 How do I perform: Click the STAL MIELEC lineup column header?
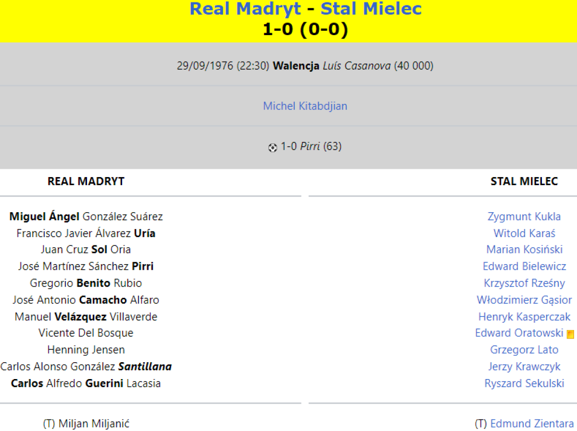click(x=524, y=181)
